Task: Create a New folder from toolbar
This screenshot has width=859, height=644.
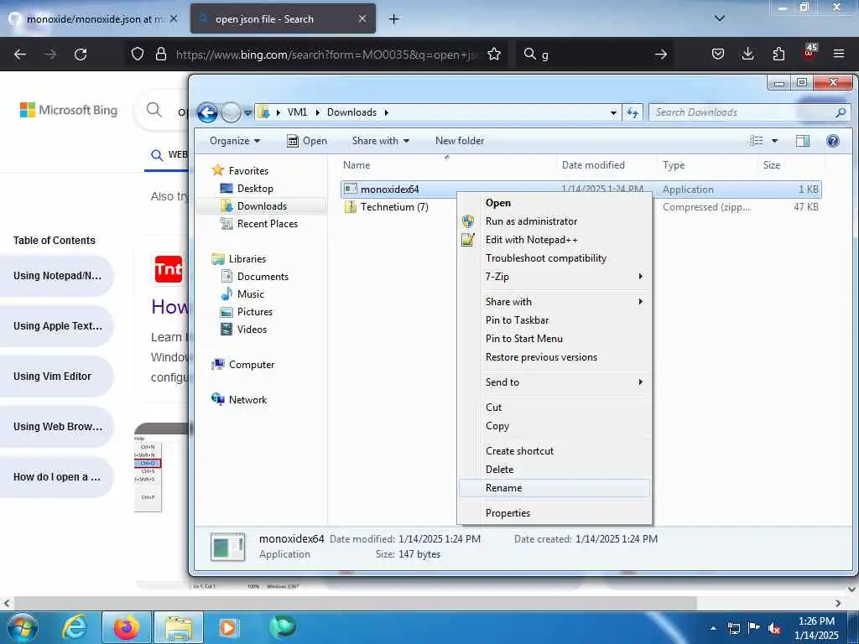Action: [x=460, y=141]
